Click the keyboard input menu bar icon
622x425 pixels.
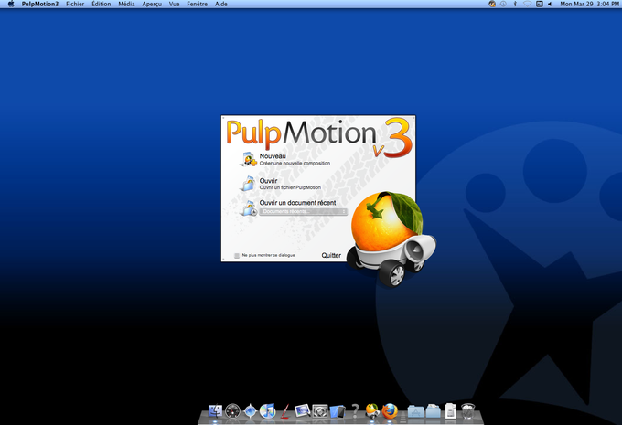pos(540,4)
